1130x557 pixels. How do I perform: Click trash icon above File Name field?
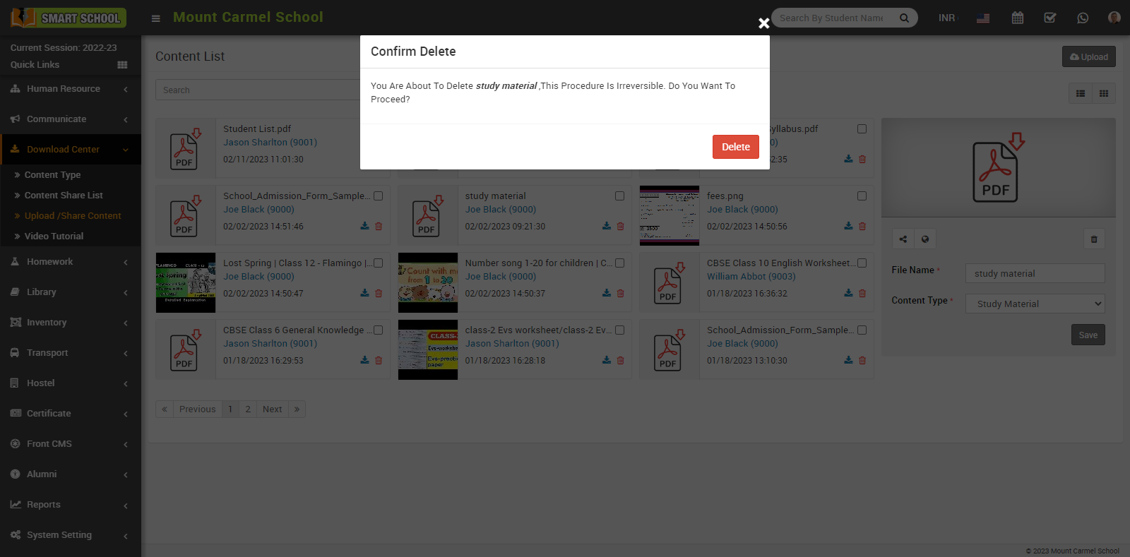coord(1093,239)
